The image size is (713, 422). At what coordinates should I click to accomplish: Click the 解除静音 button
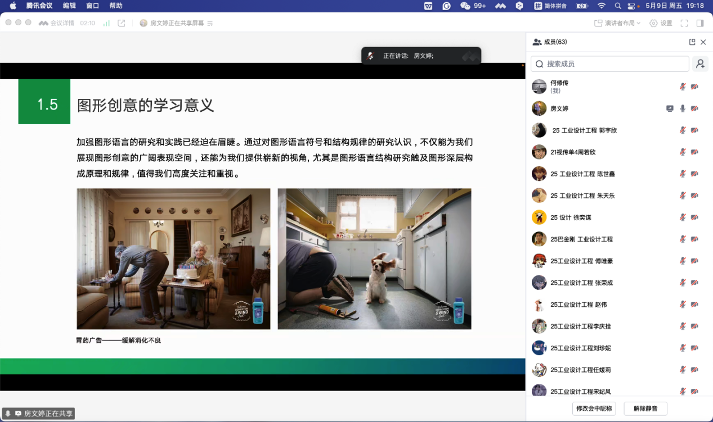click(645, 409)
